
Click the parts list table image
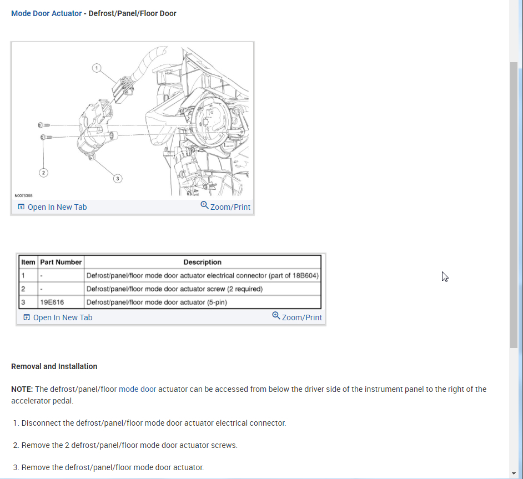(x=170, y=282)
